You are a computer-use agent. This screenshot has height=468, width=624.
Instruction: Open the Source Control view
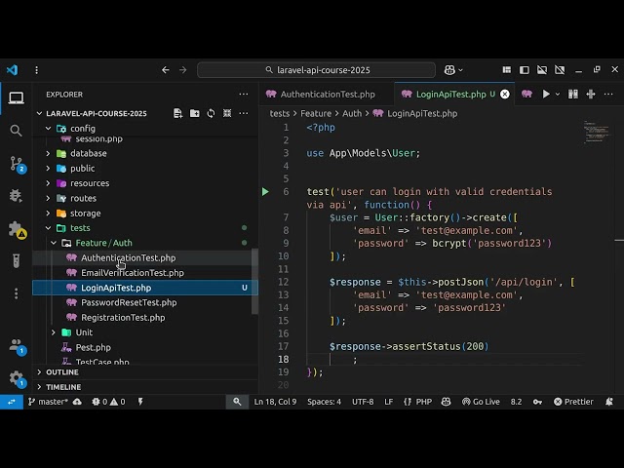coord(16,163)
